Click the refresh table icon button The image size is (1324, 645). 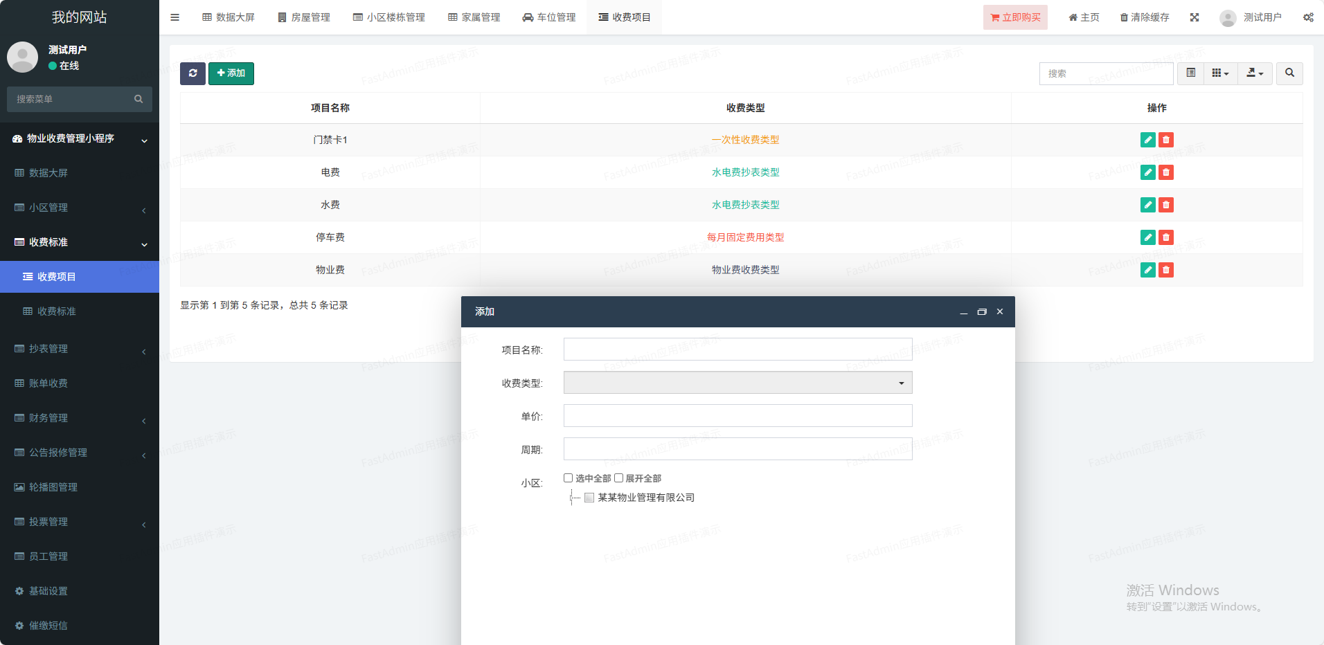pyautogui.click(x=193, y=73)
